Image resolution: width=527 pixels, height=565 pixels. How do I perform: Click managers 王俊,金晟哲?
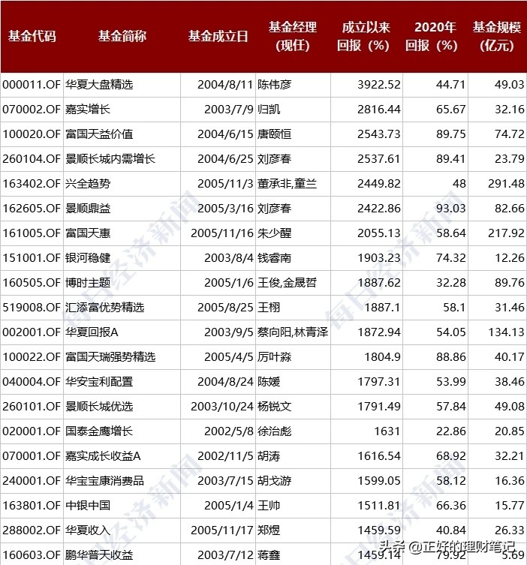point(287,283)
